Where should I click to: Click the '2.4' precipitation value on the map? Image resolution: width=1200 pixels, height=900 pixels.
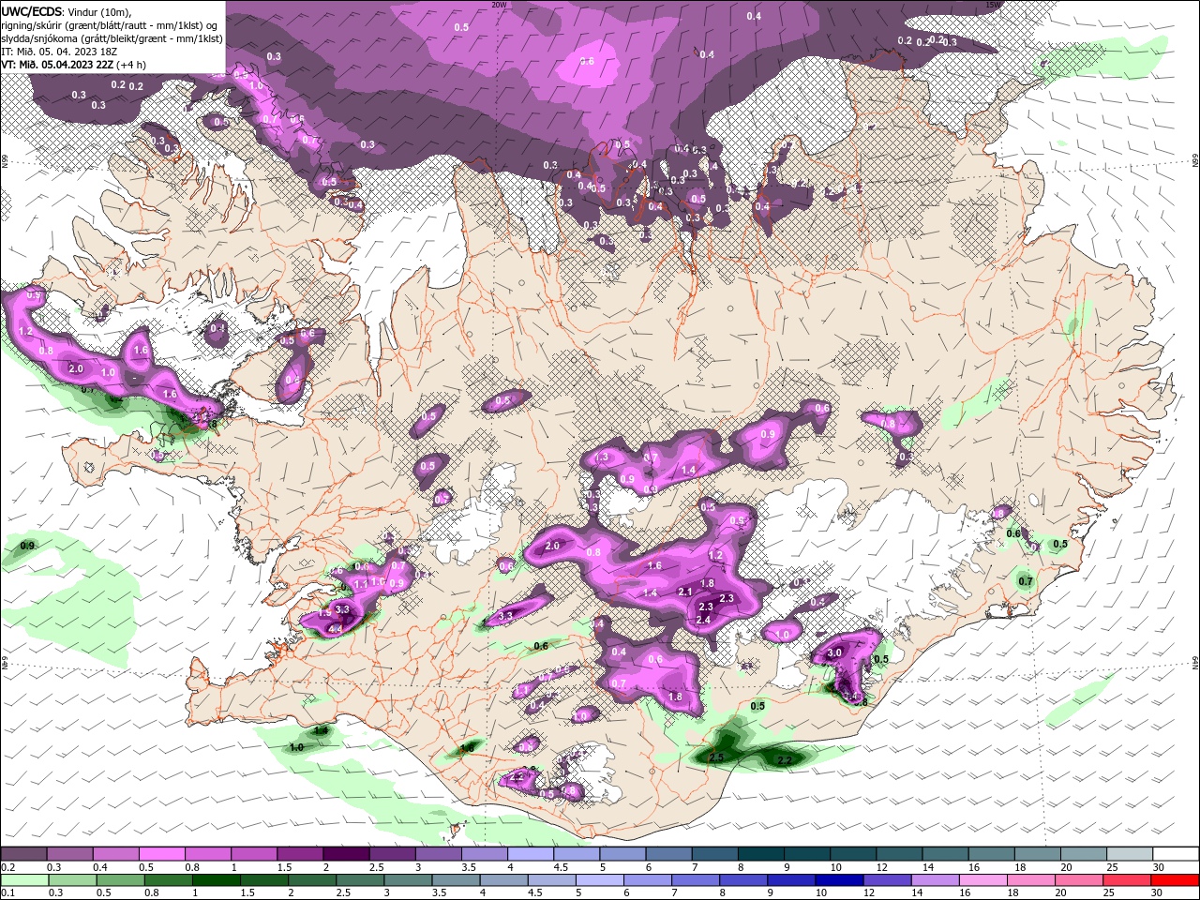703,620
